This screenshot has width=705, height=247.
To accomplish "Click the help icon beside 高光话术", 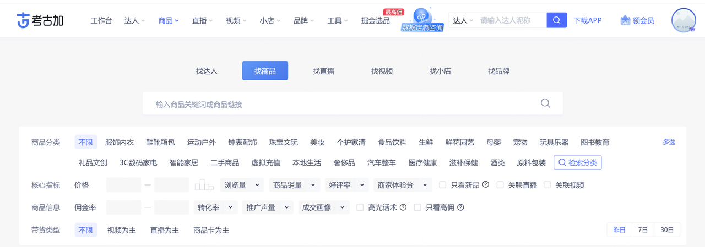I will pyautogui.click(x=403, y=207).
